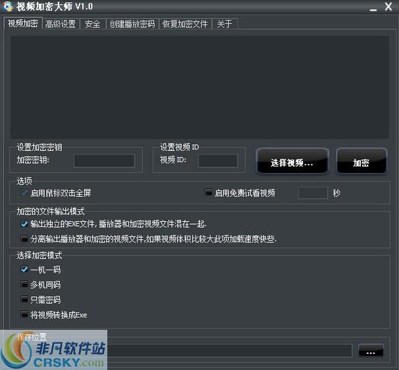Toggle 启用鼠标双击全屏 checkbox

pos(24,192)
